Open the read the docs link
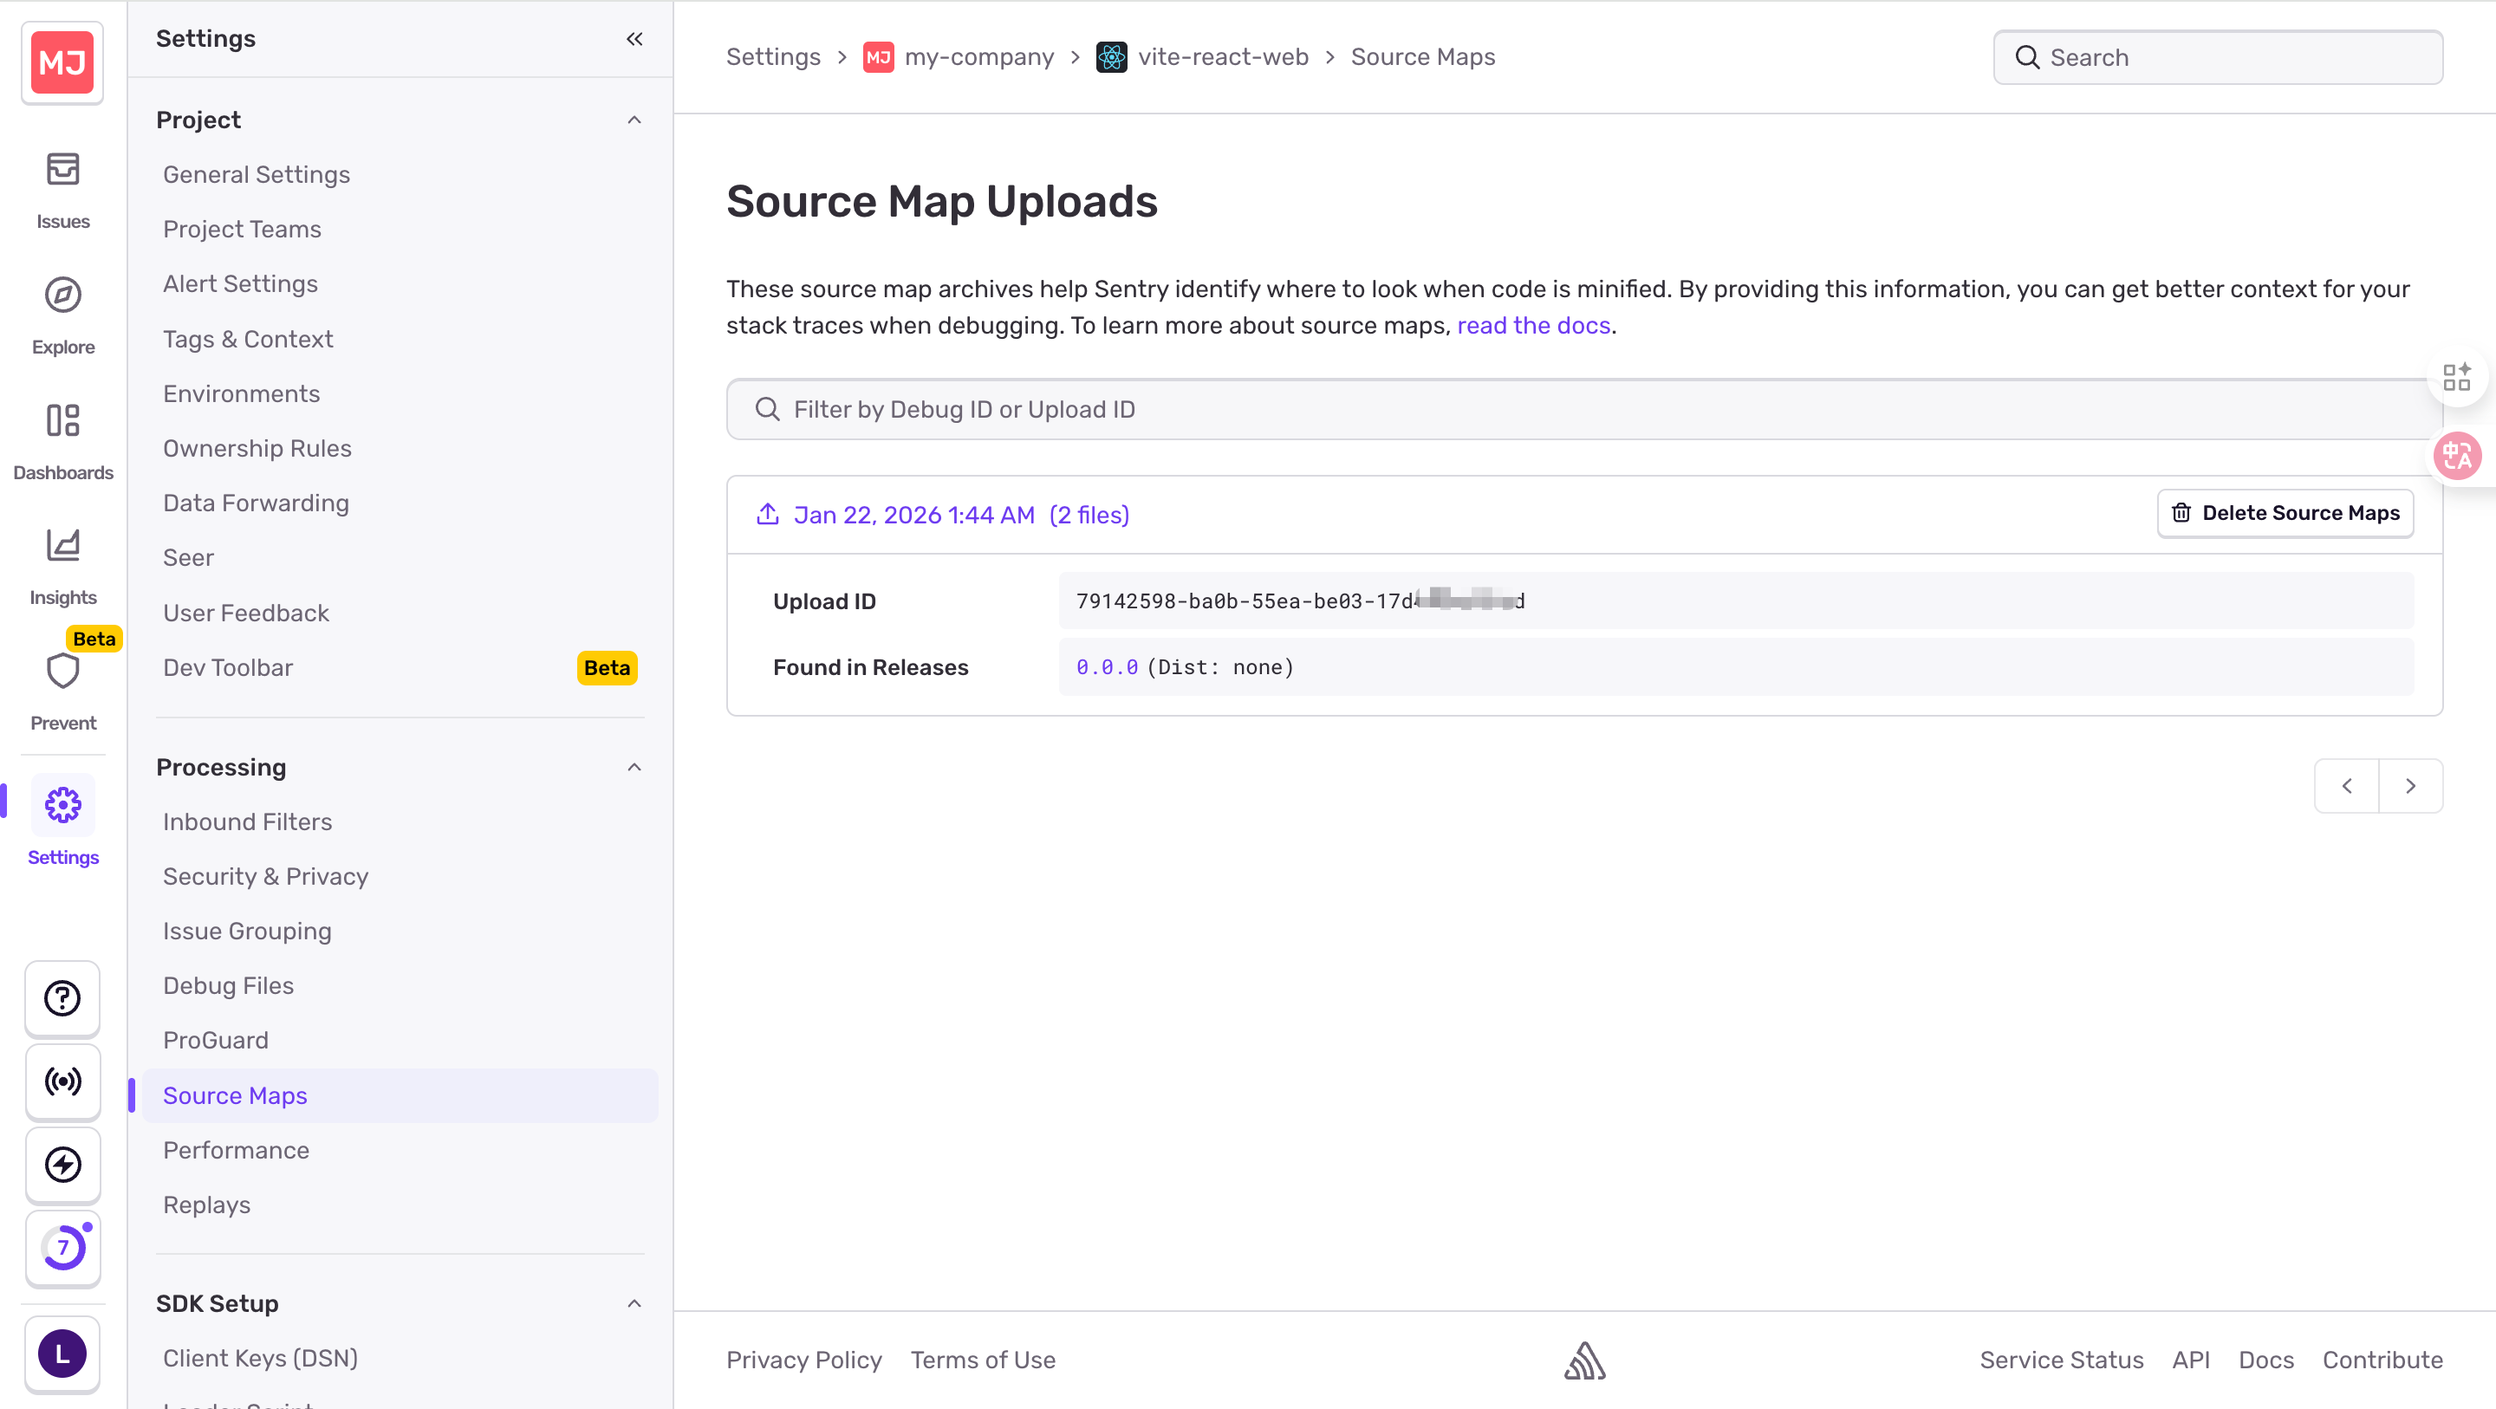The image size is (2496, 1409). 1533,326
